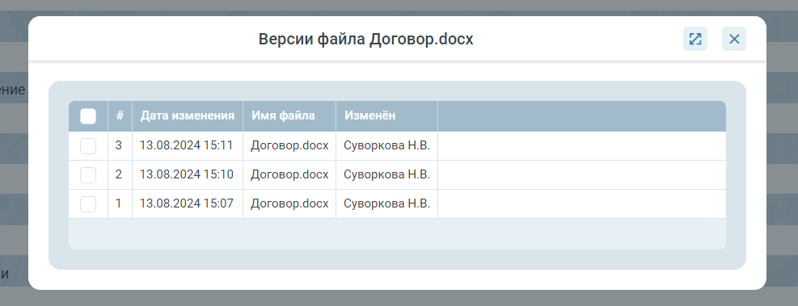798x306 pixels.
Task: Click Суворкова Н.В. in version 3 row
Action: tap(386, 145)
